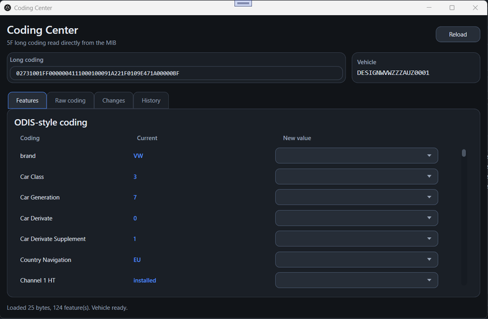Viewport: 488px width, 319px height.
Task: Click the Car Generation row label
Action: 40,197
